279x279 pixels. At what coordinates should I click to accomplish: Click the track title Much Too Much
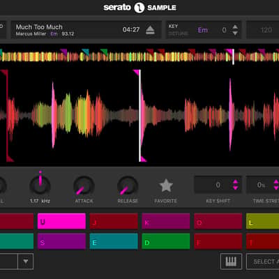[x=39, y=27]
